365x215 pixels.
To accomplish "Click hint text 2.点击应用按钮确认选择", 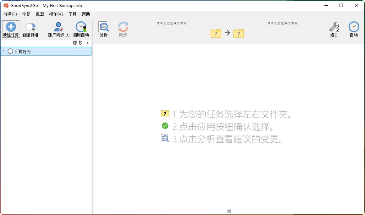I will (x=223, y=127).
